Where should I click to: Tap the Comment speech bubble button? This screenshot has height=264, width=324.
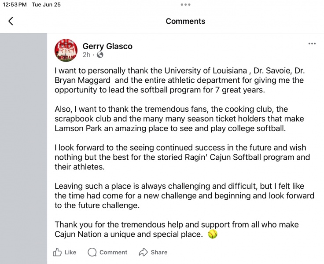(x=107, y=252)
